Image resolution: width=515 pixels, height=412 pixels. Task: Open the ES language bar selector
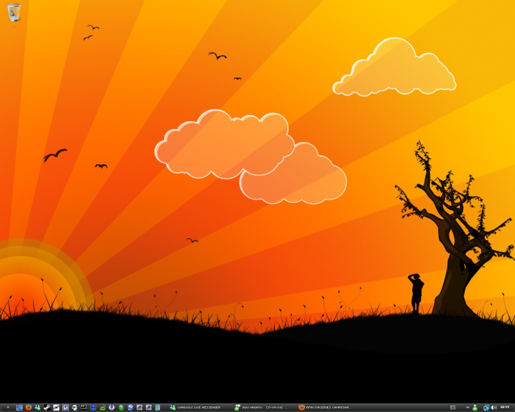pyautogui.click(x=453, y=407)
